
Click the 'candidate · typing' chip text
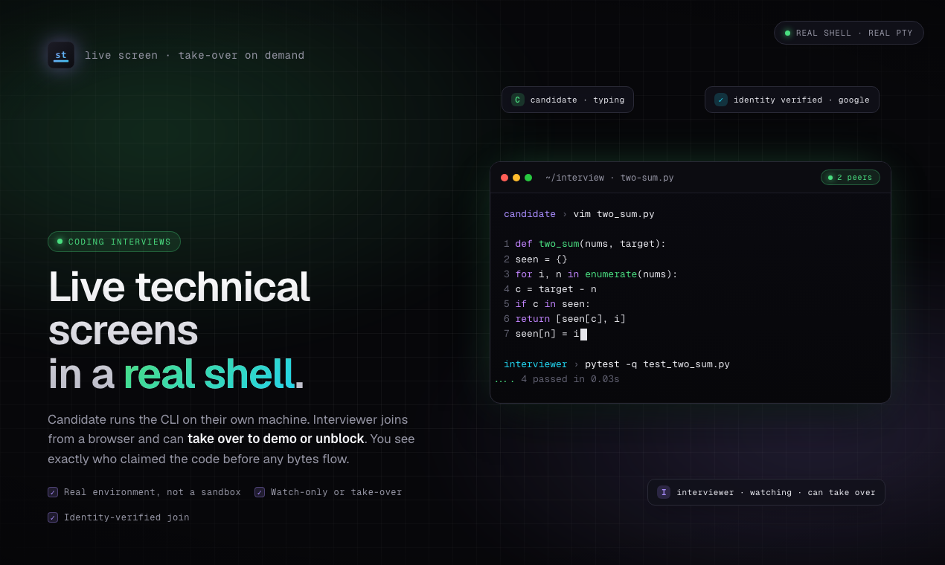coord(577,100)
